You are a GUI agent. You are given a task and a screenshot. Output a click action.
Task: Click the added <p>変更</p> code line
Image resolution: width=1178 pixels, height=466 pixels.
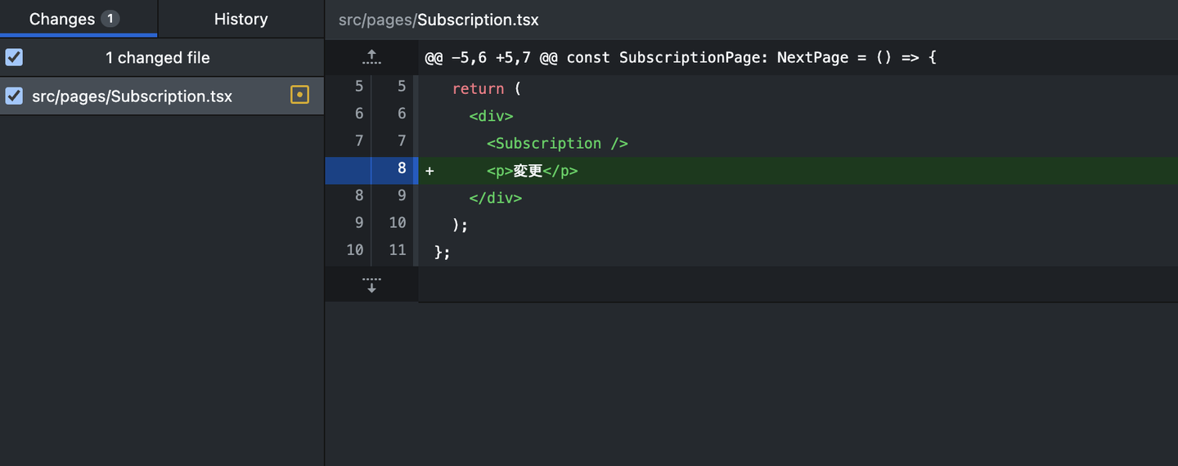pos(532,171)
